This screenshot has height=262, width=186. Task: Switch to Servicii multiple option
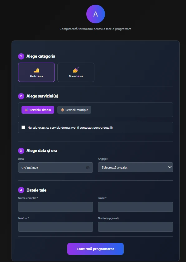coord(74,110)
